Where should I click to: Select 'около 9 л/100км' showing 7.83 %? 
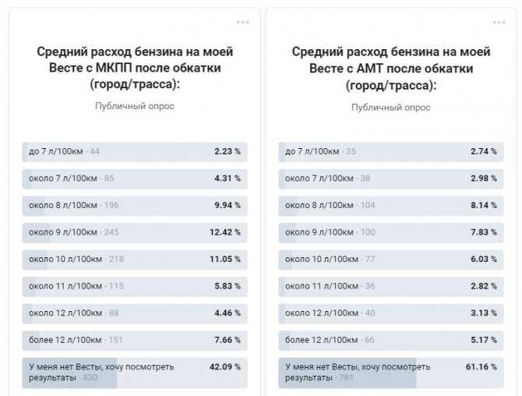pos(391,233)
